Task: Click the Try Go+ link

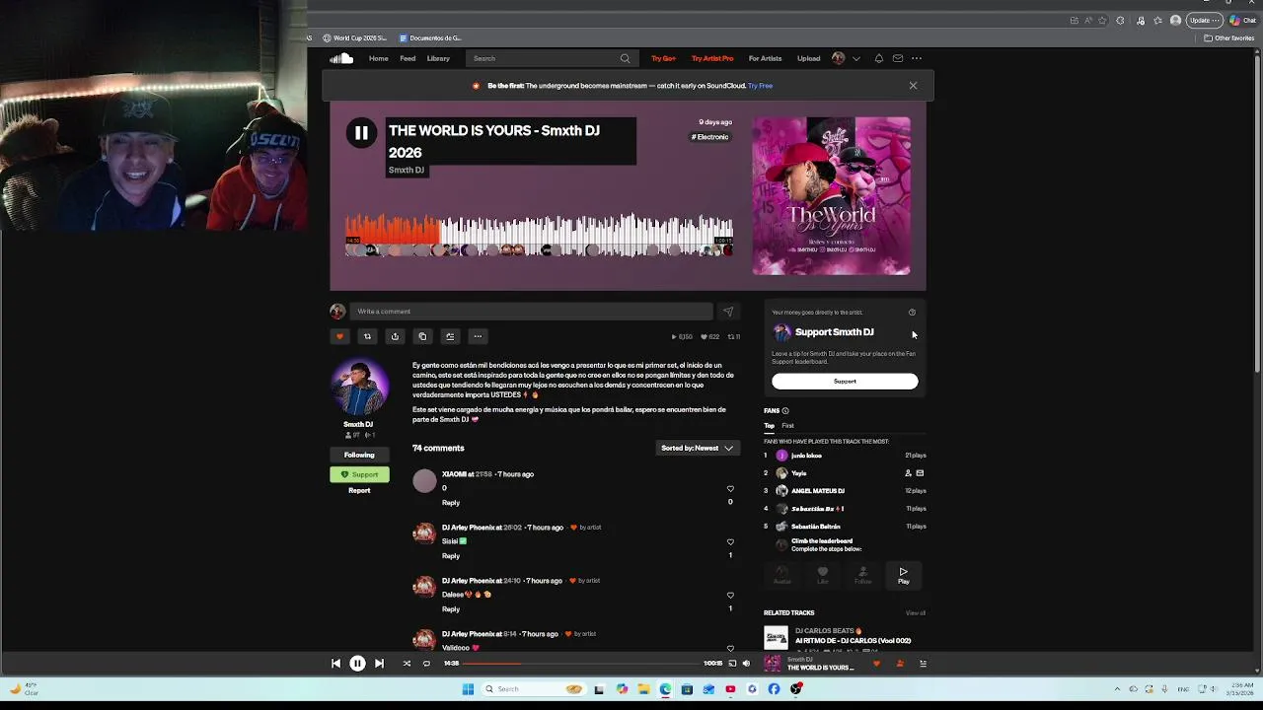Action: (x=663, y=58)
